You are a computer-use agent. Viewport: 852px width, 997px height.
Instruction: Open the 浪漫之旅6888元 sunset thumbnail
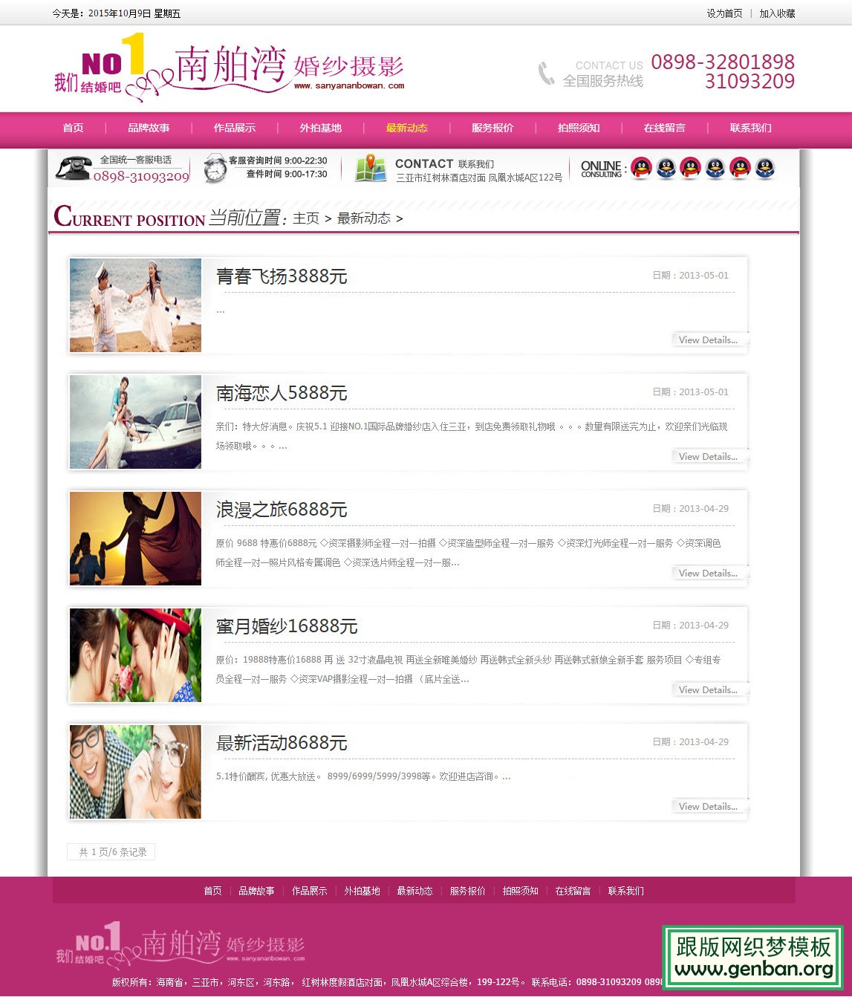click(135, 539)
